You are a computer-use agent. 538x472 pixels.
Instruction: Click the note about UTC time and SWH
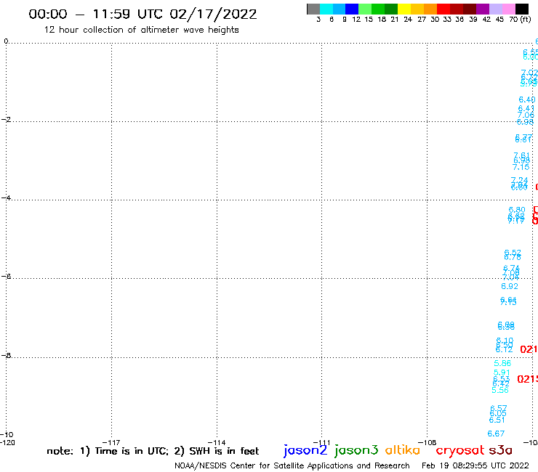(153, 451)
